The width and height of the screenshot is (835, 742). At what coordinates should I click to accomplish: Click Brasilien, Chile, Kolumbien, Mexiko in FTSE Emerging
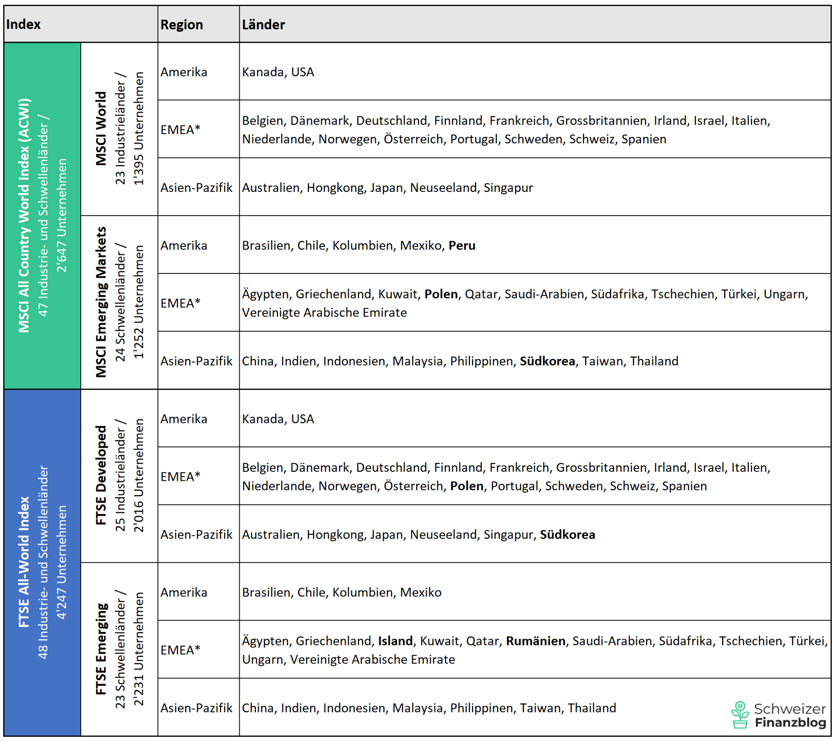[x=342, y=592]
